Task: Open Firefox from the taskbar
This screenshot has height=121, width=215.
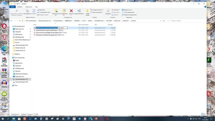Action: 96,119
